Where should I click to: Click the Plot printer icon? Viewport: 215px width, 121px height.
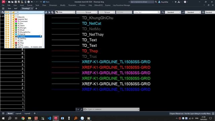pyautogui.click(x=29, y=2)
